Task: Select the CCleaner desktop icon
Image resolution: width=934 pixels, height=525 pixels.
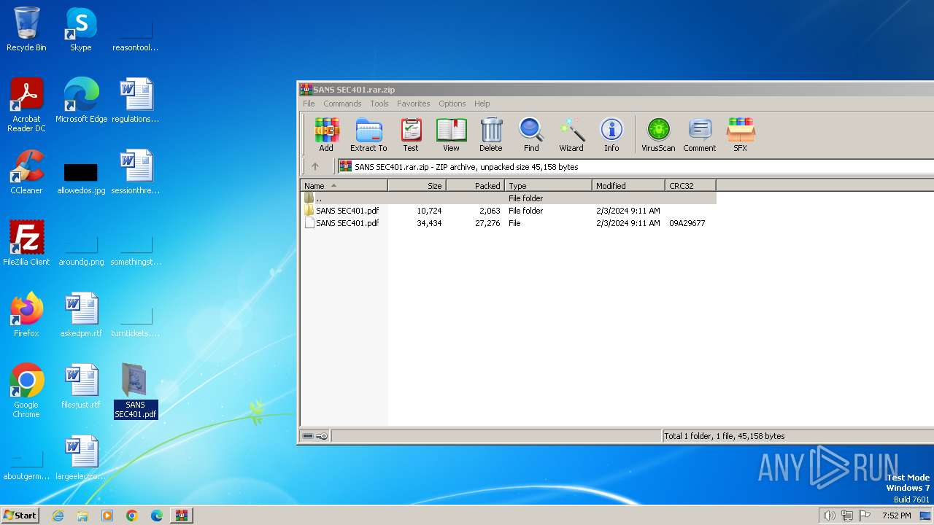Action: 26,172
